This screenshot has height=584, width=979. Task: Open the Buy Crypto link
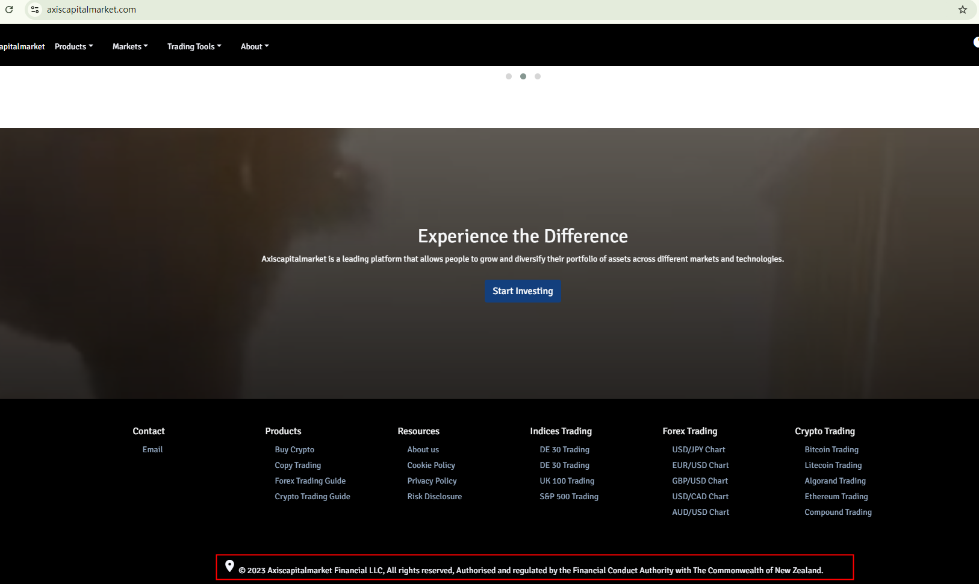click(x=294, y=449)
